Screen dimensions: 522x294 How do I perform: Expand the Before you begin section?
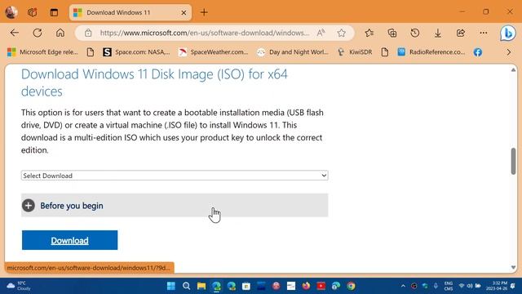coord(175,205)
